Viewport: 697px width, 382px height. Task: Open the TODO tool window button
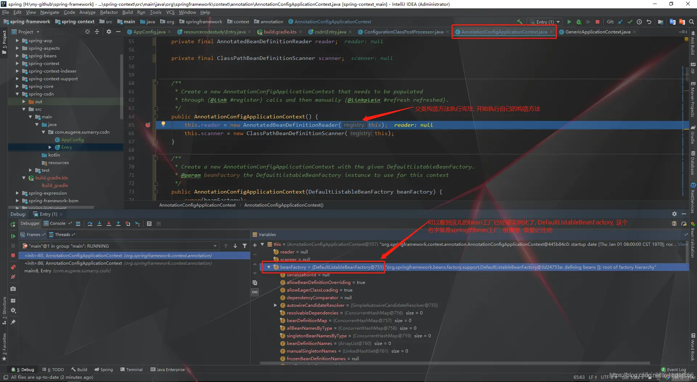click(x=53, y=370)
